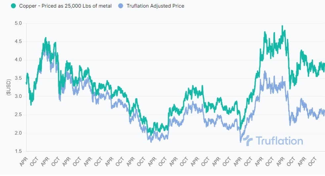Toggle the Copper price series legend label
This screenshot has height=176, width=325.
(65, 6)
